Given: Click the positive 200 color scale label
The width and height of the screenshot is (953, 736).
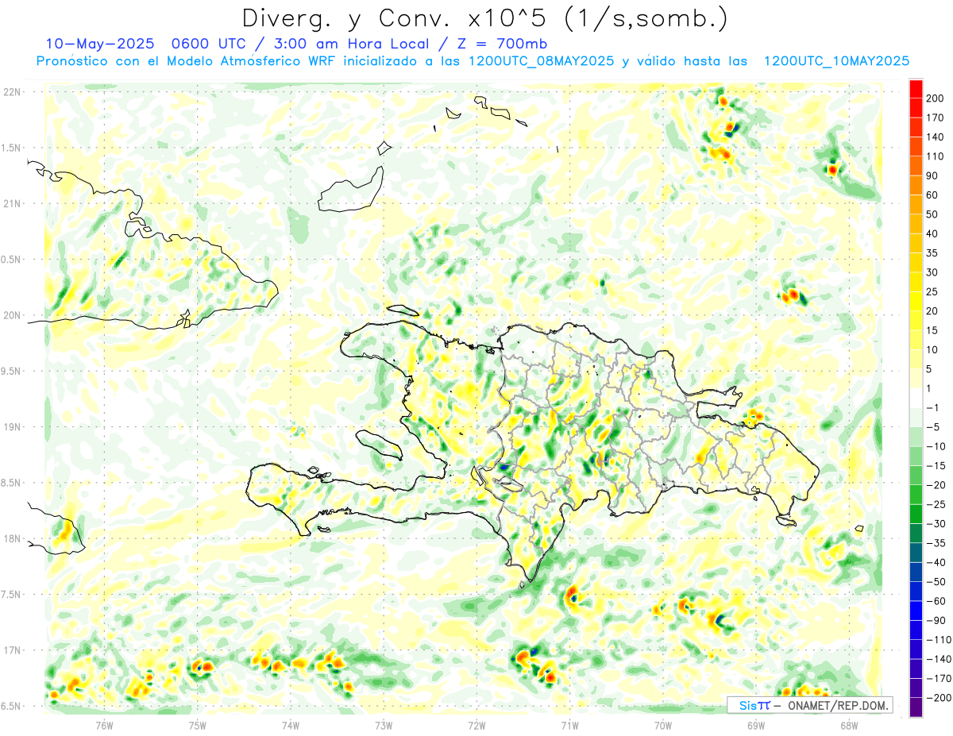Looking at the screenshot, I should 936,98.
